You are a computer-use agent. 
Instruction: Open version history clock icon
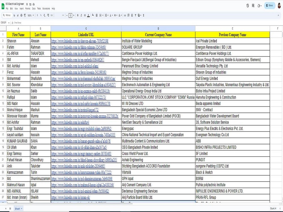pyautogui.click(x=248, y=6)
